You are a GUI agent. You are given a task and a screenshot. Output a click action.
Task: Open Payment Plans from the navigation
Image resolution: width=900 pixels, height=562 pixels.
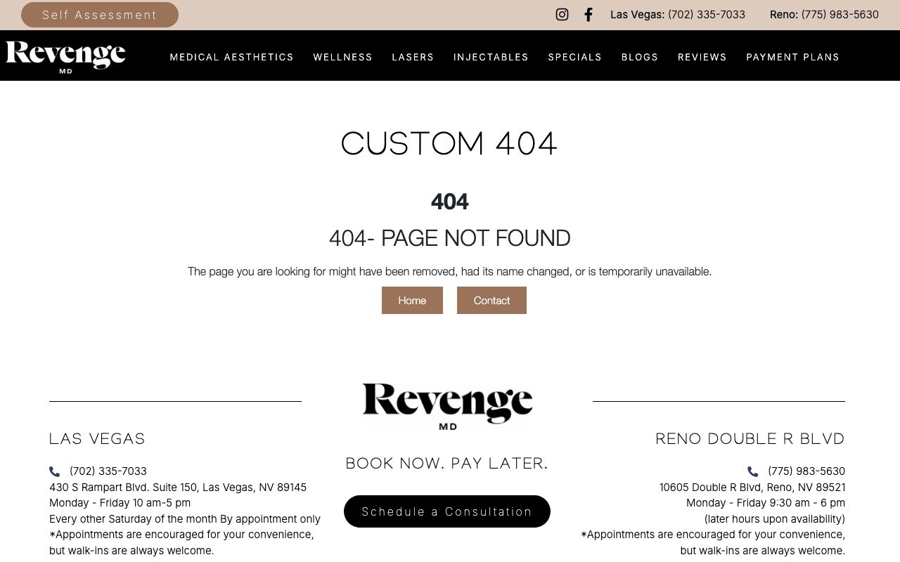click(x=792, y=57)
